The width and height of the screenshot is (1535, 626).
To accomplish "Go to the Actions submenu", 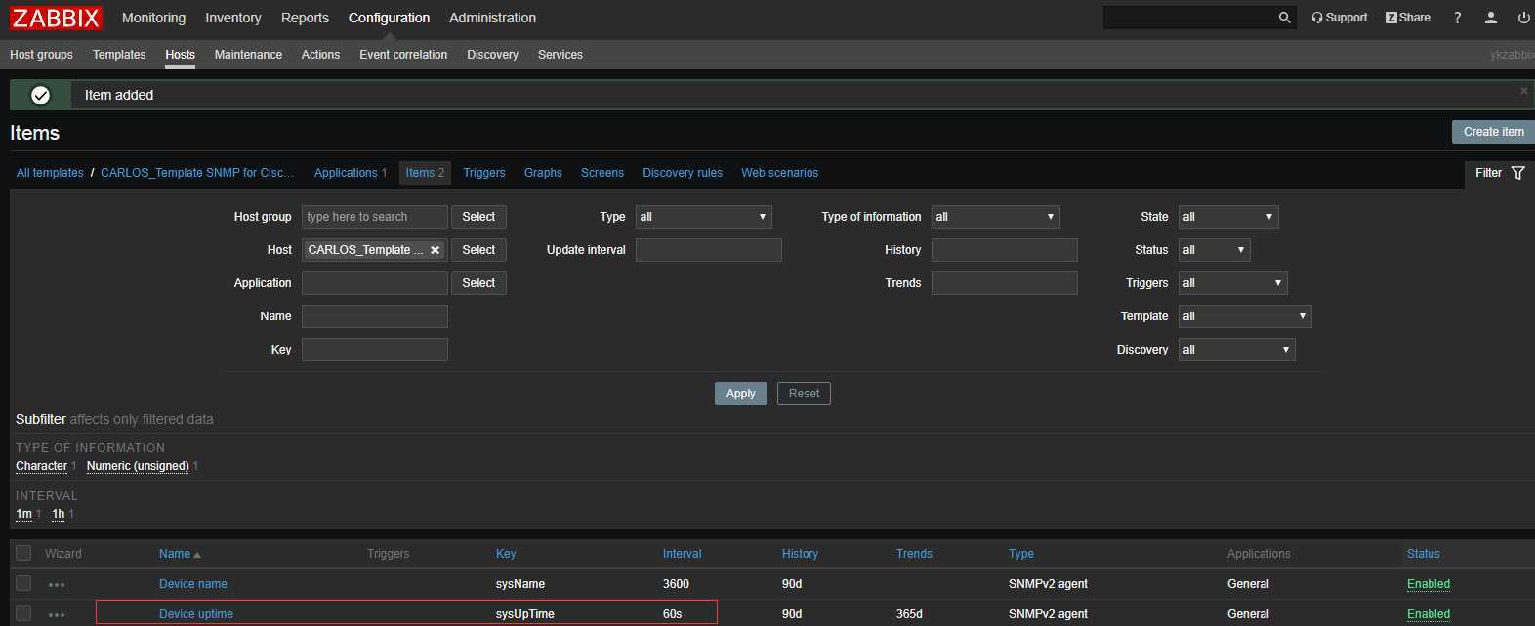I will pos(320,55).
